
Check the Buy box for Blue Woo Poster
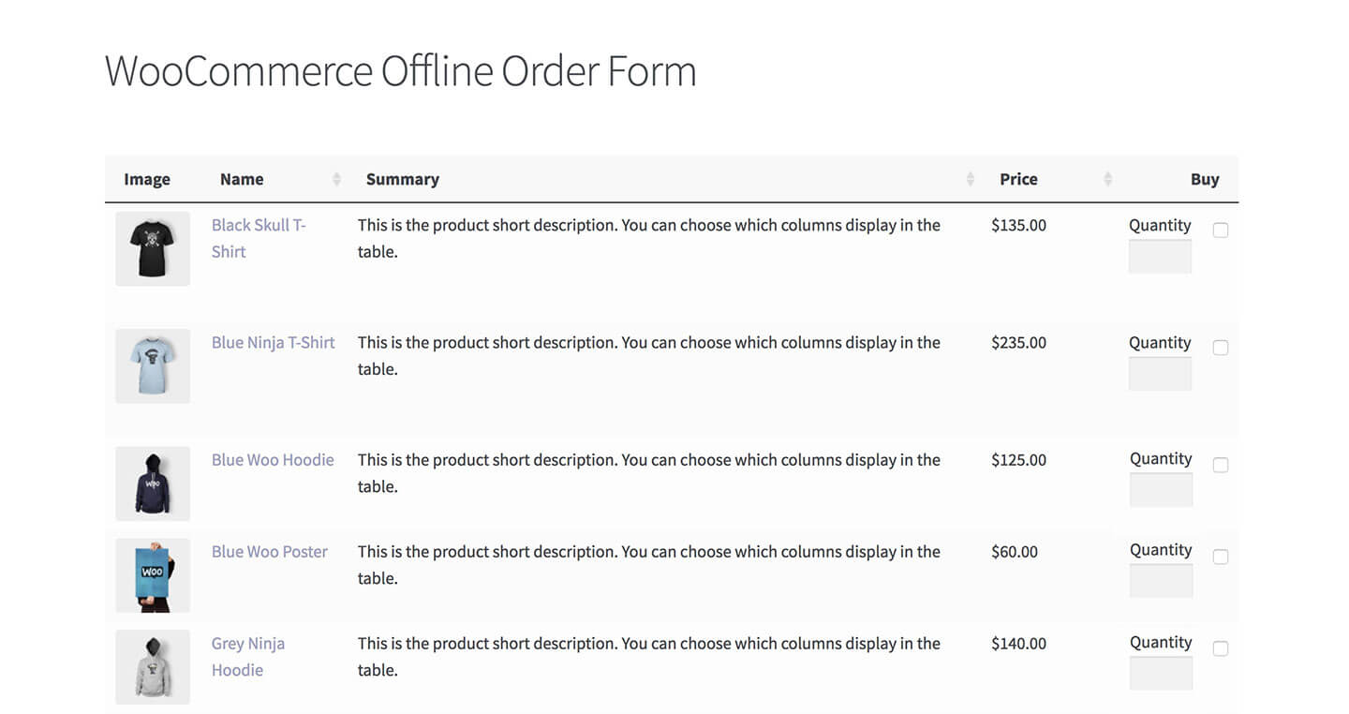tap(1221, 556)
